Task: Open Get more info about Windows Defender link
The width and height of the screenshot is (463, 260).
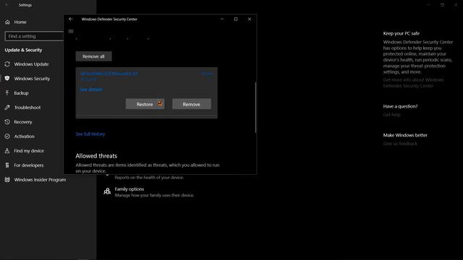Action: (413, 83)
